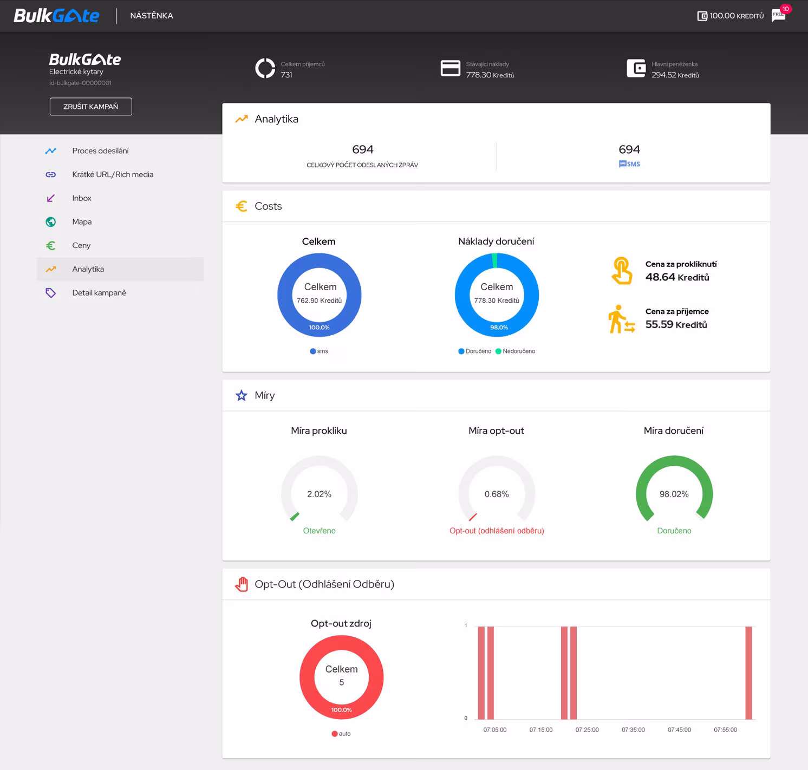Screen dimensions: 808x770
Task: Click the Hlavní peněženka wallet icon
Action: click(x=636, y=68)
